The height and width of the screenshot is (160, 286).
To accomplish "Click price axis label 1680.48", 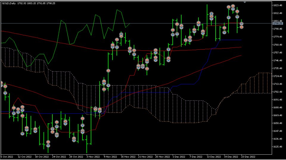I will [278, 108].
